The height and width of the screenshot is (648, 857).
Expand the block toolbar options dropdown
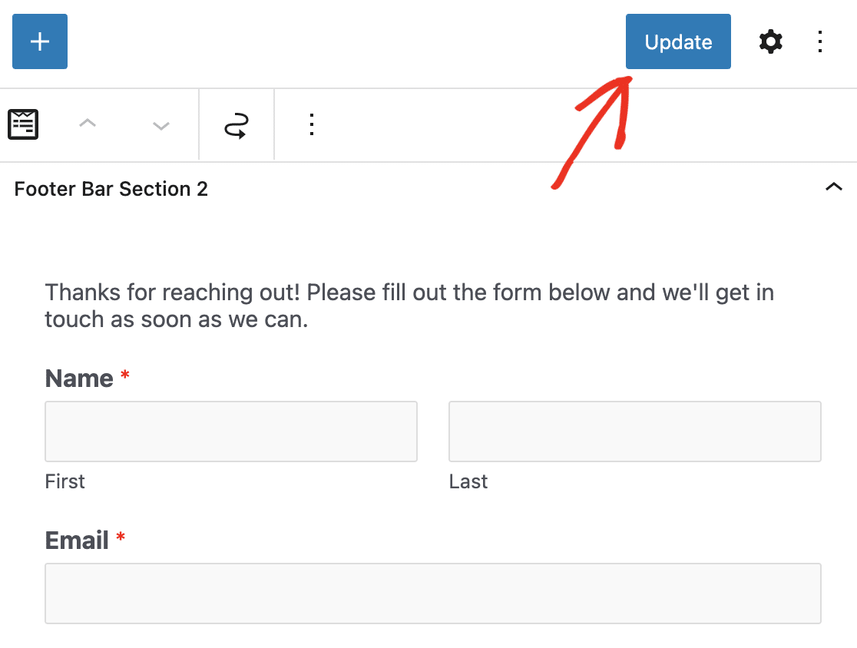[311, 124]
